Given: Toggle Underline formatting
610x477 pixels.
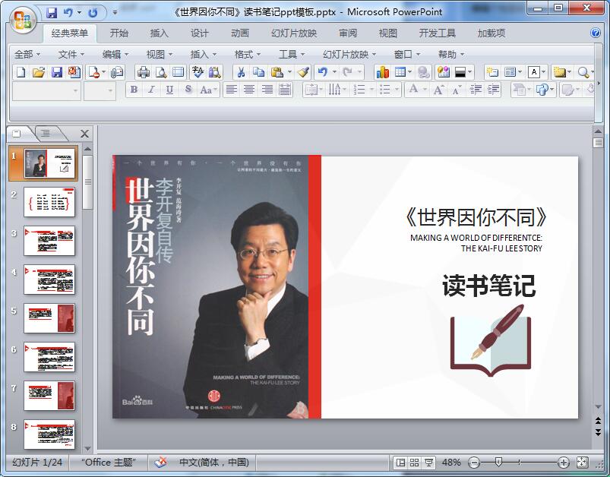Looking at the screenshot, I should [169, 90].
